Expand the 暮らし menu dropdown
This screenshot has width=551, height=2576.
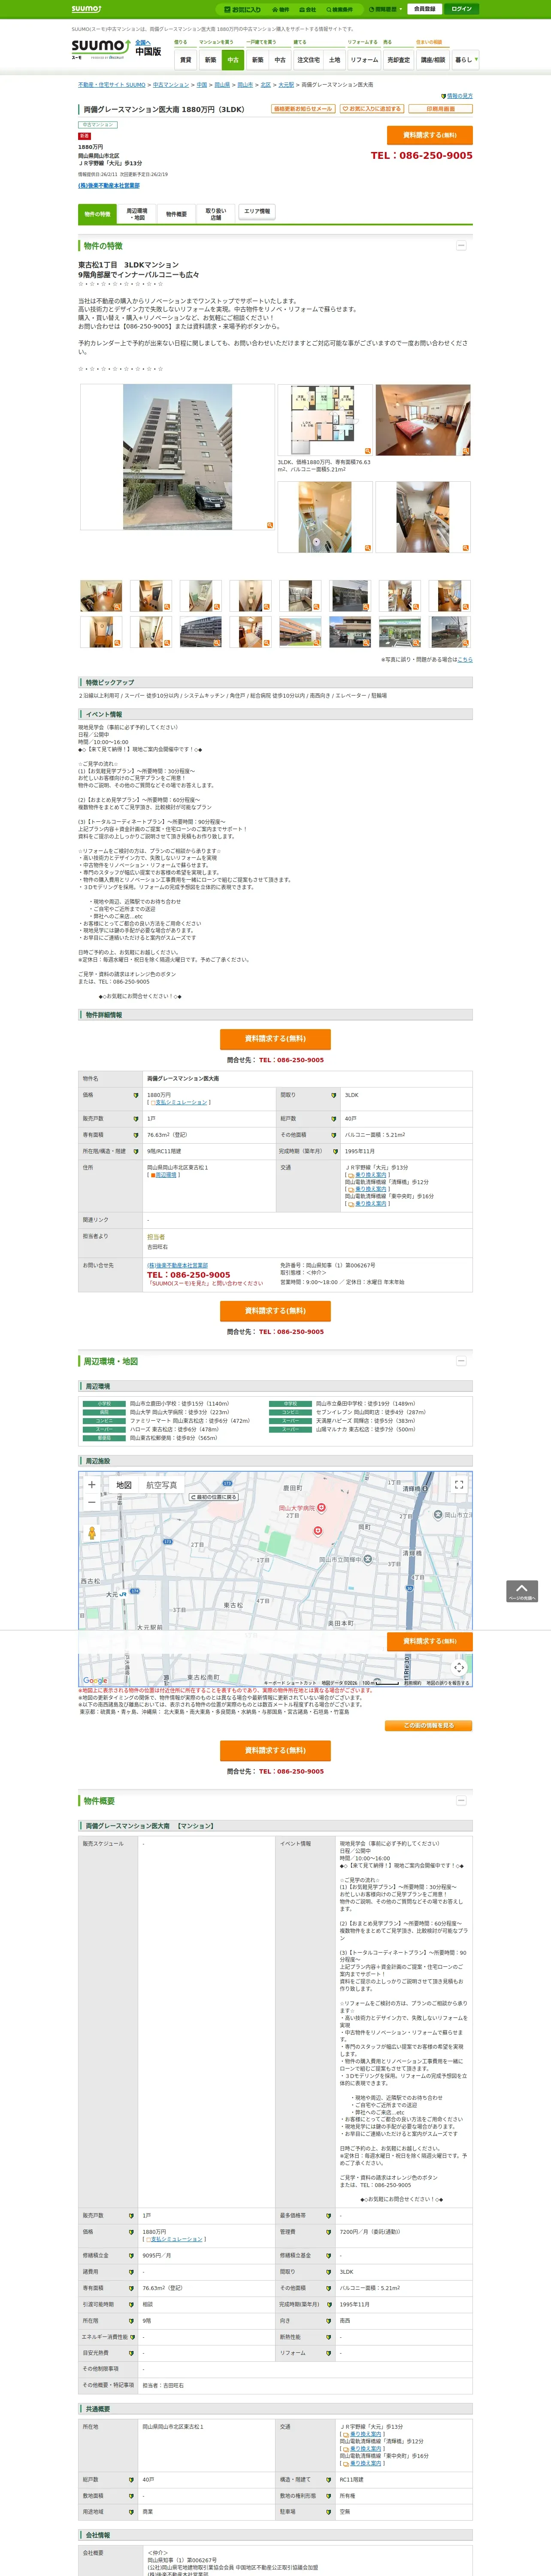pos(465,60)
